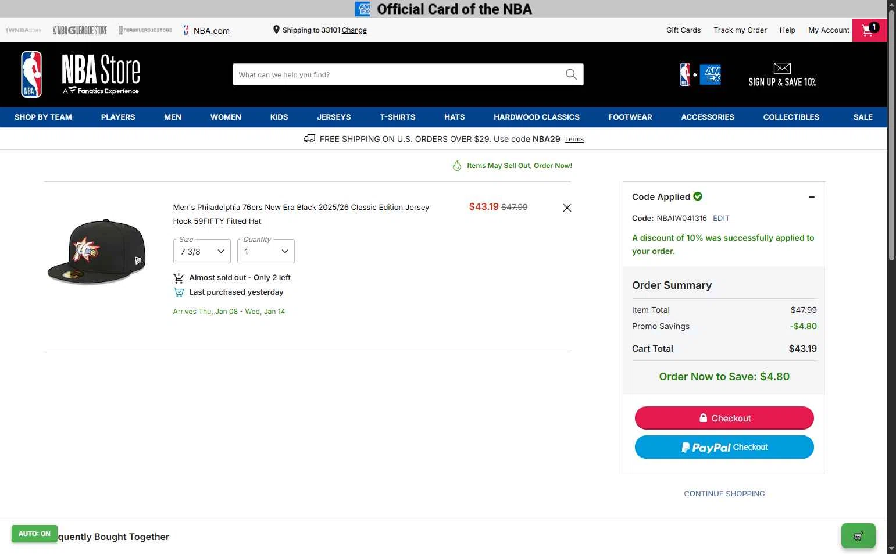Click the search input field
Image resolution: width=896 pixels, height=554 pixels.
(398, 74)
